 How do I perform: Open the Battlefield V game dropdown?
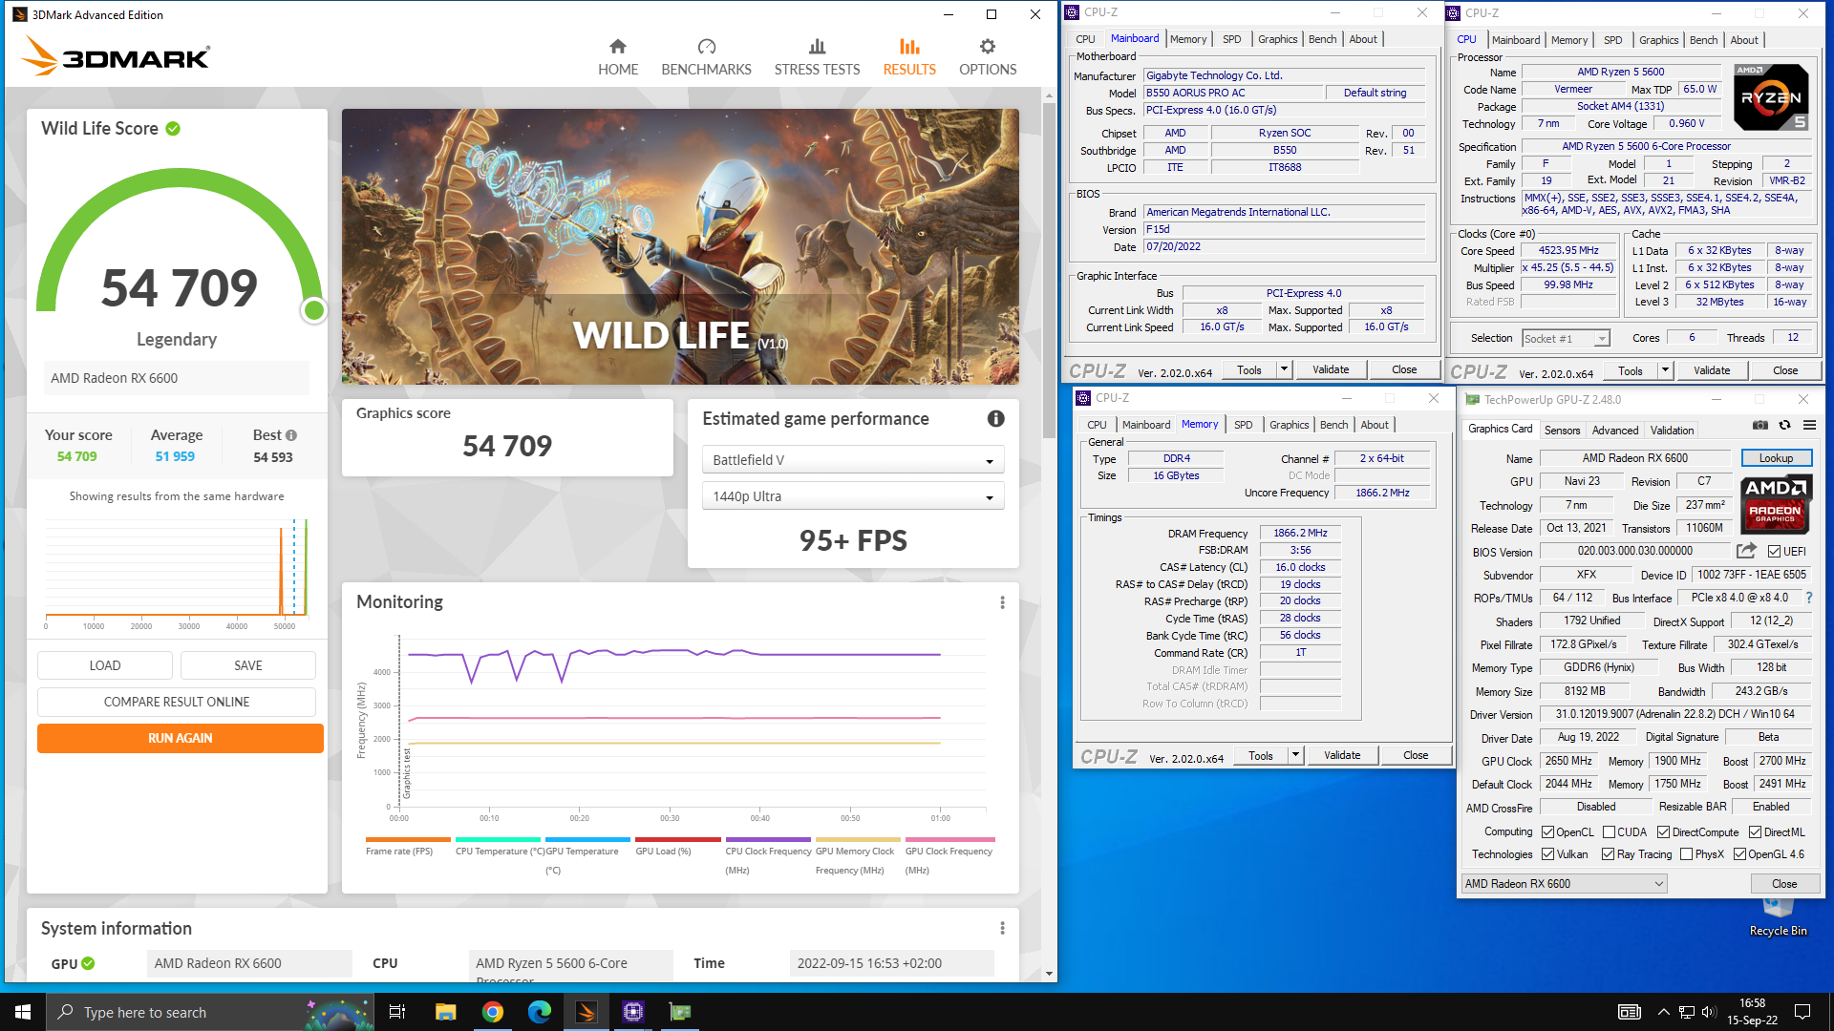coord(853,460)
